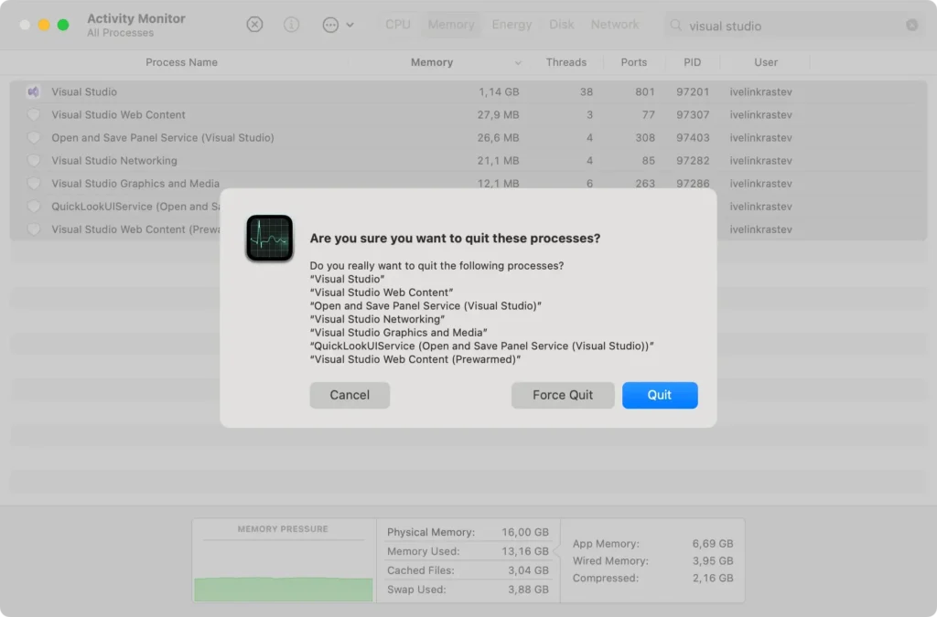This screenshot has height=617, width=937.
Task: Switch to the Network tab
Action: pyautogui.click(x=615, y=25)
